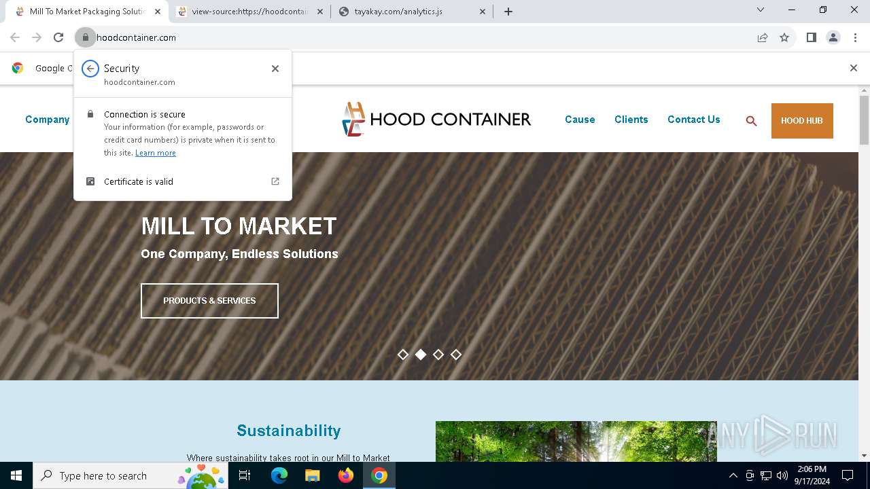The height and width of the screenshot is (489, 870).
Task: Select the first carousel slide indicator
Action: click(x=403, y=355)
